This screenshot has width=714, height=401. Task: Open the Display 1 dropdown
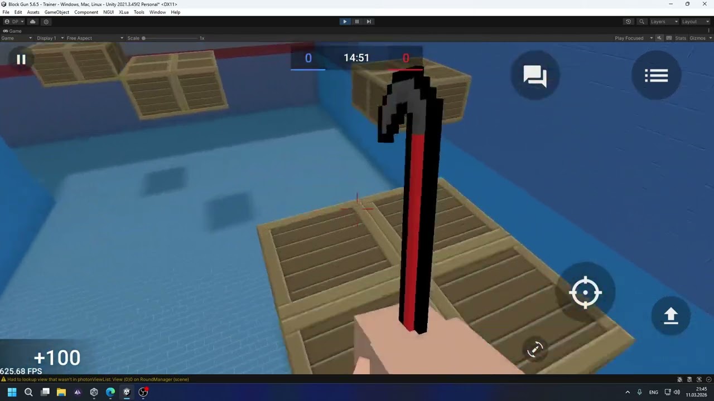point(49,38)
